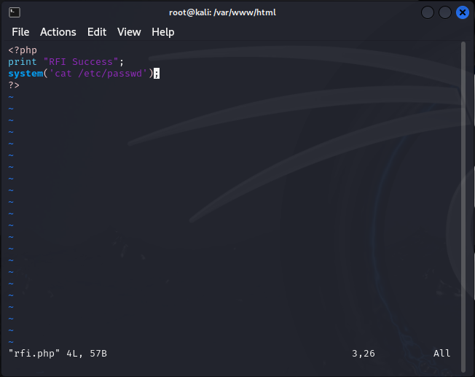Click the 'cat /etc/passwd' string

(98, 74)
